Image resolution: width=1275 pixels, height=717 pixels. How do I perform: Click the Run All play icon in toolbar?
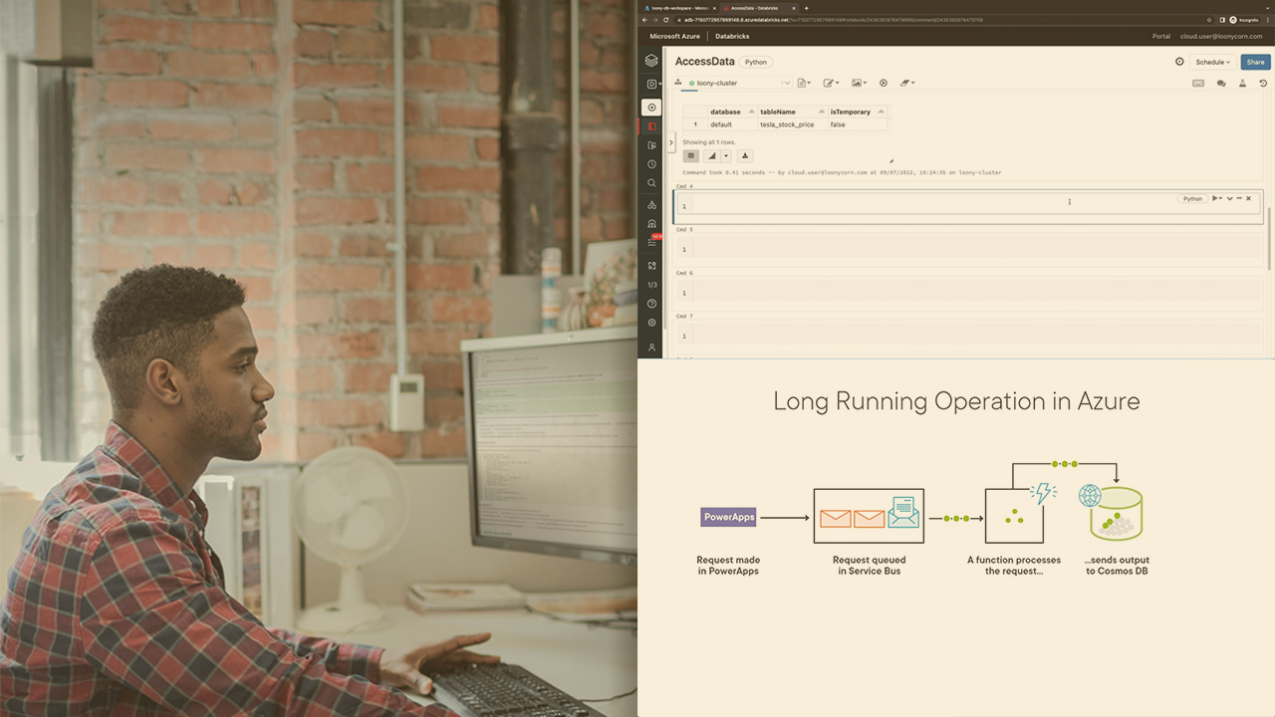(884, 83)
